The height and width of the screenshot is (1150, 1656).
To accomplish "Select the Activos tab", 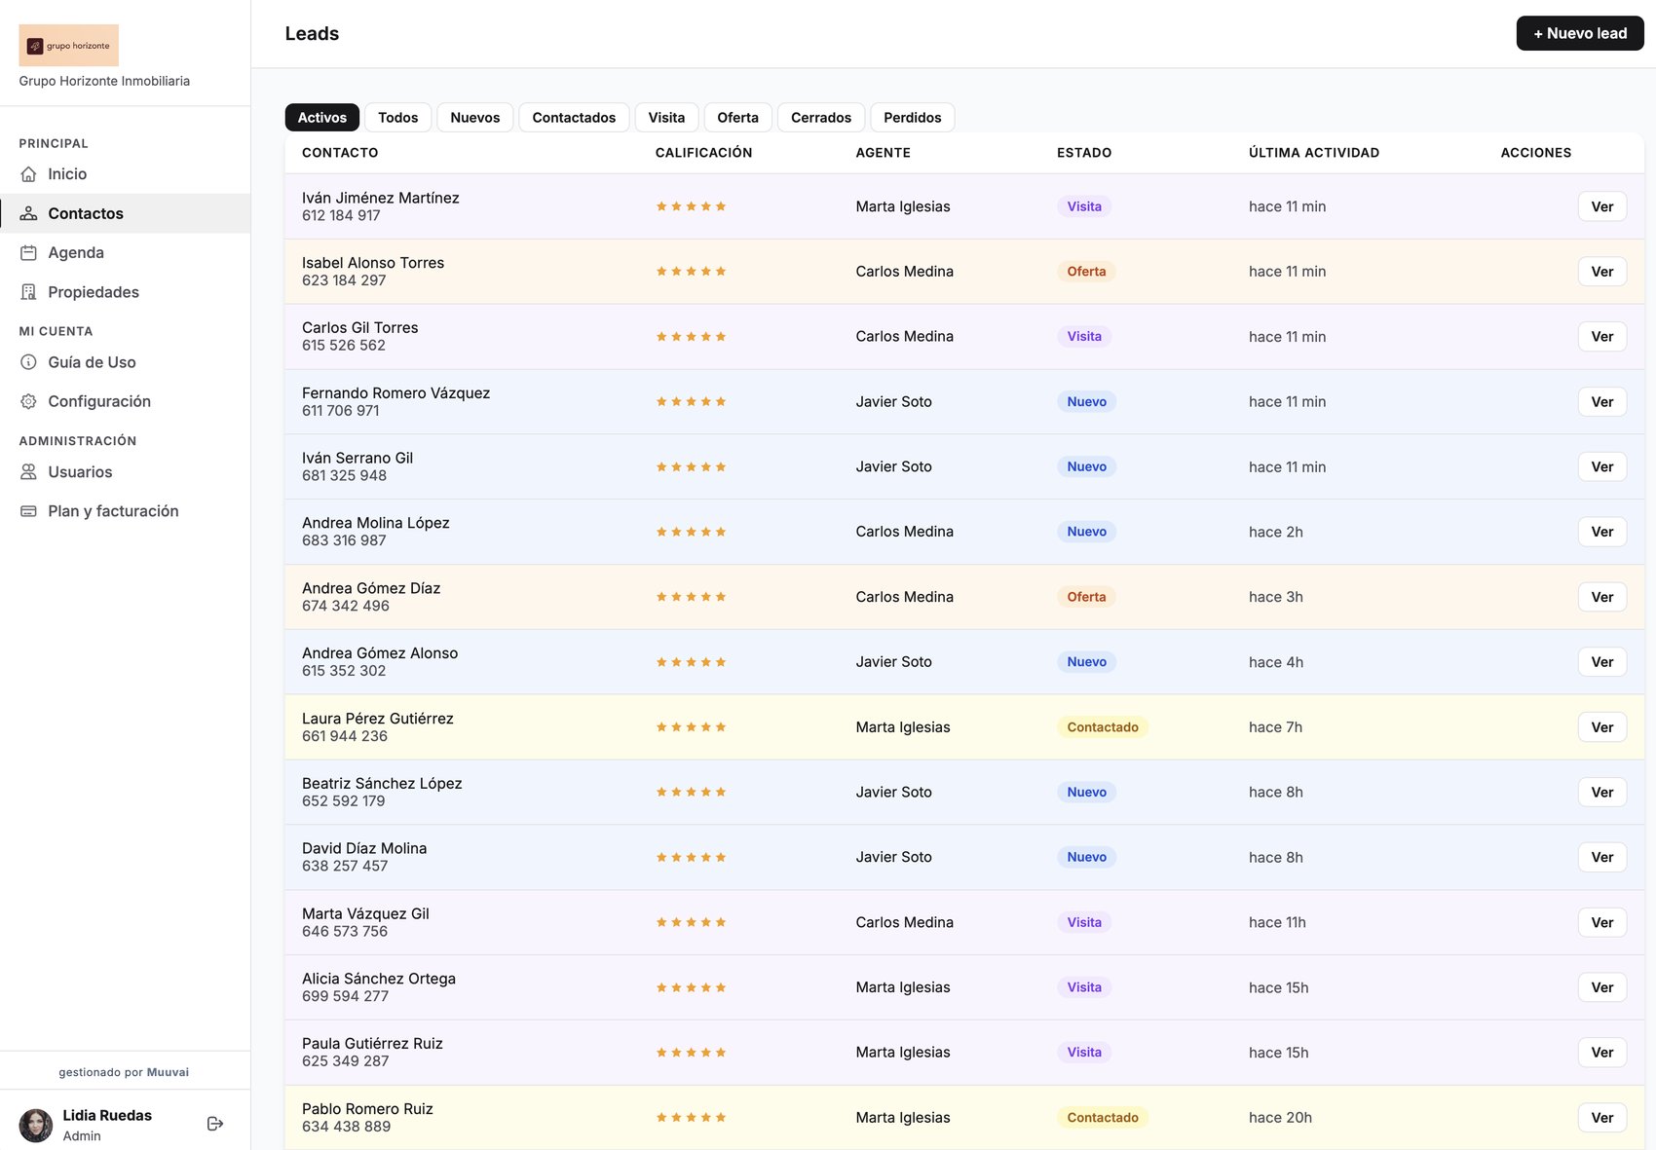I will 322,118.
